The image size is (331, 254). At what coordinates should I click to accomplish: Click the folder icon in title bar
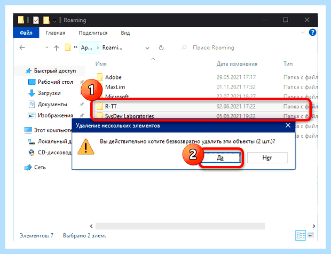click(21, 20)
